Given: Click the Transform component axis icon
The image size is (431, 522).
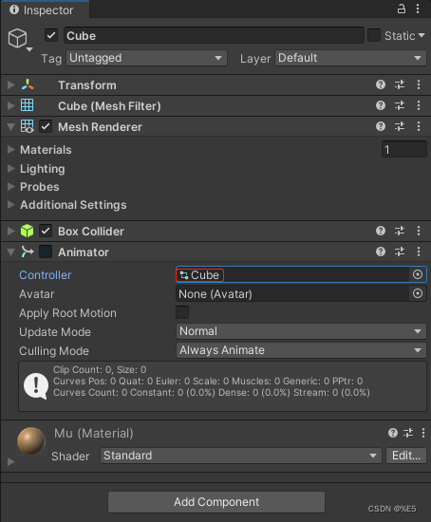Looking at the screenshot, I should pyautogui.click(x=28, y=84).
